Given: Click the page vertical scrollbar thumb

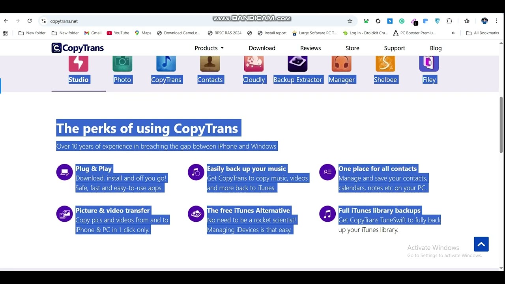Looking at the screenshot, I should pos(501,125).
